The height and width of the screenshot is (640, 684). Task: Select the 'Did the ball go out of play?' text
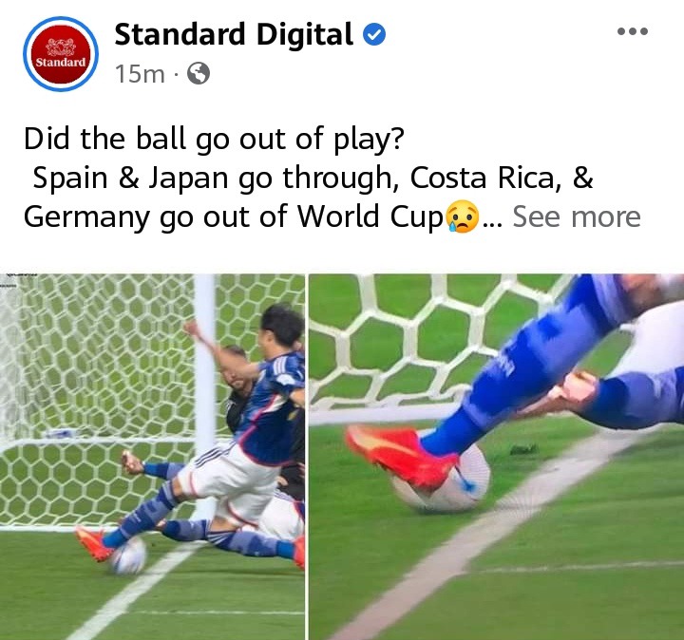tap(214, 139)
